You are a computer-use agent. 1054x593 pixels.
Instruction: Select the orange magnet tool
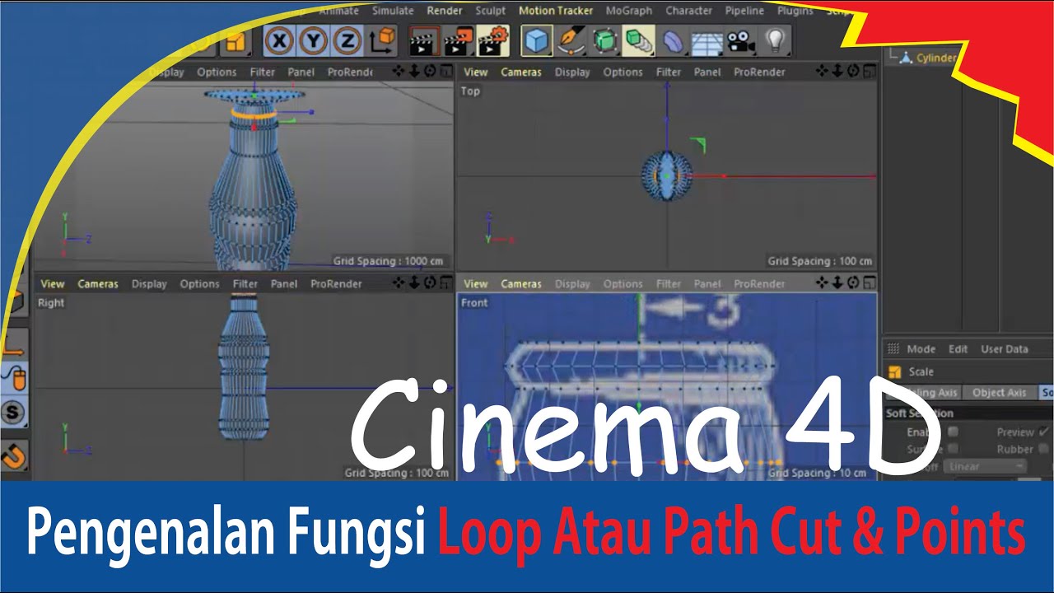(x=14, y=455)
